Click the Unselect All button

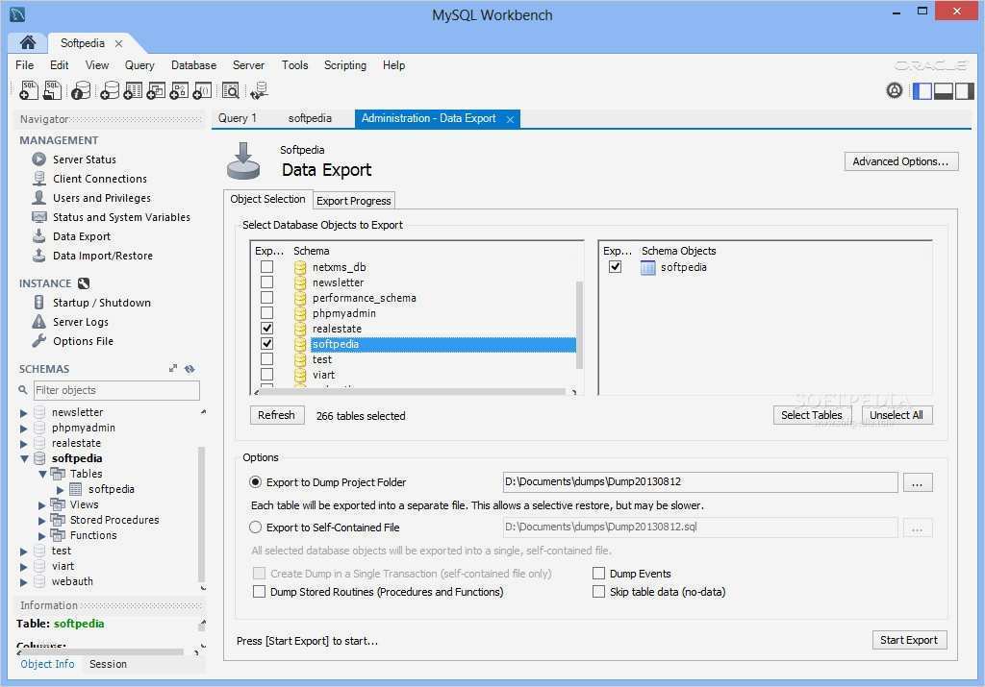(x=897, y=415)
